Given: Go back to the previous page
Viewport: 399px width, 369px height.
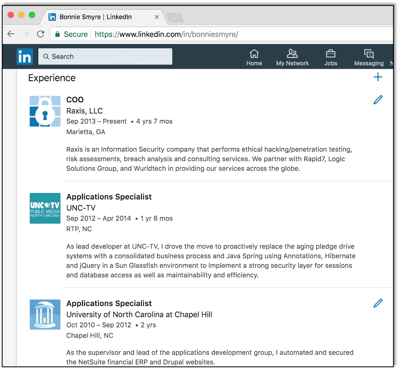Looking at the screenshot, I should [x=10, y=34].
